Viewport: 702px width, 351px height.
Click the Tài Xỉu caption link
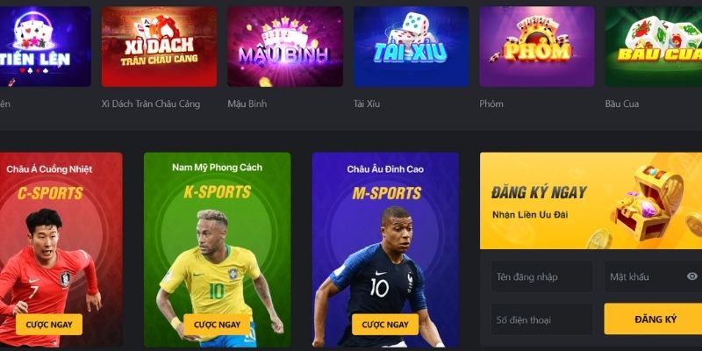[x=367, y=104]
